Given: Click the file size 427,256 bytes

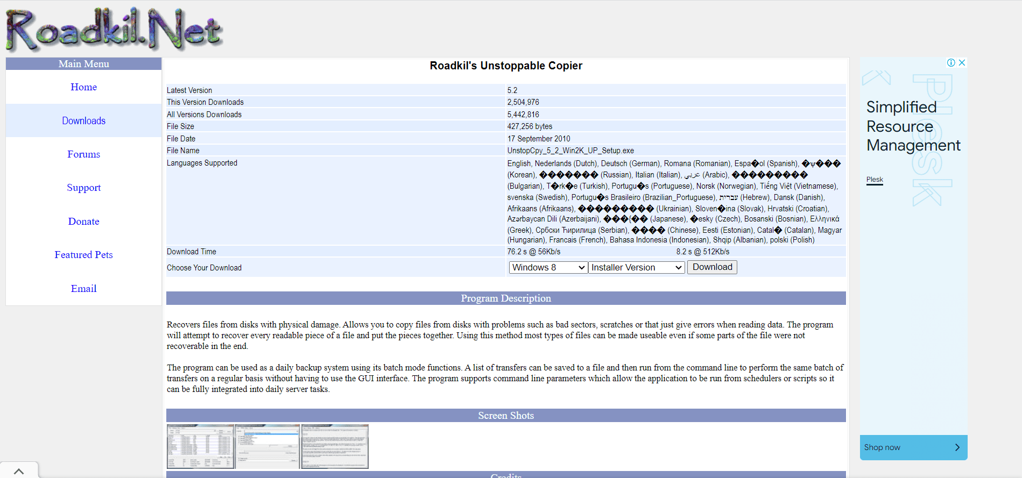Looking at the screenshot, I should point(530,126).
